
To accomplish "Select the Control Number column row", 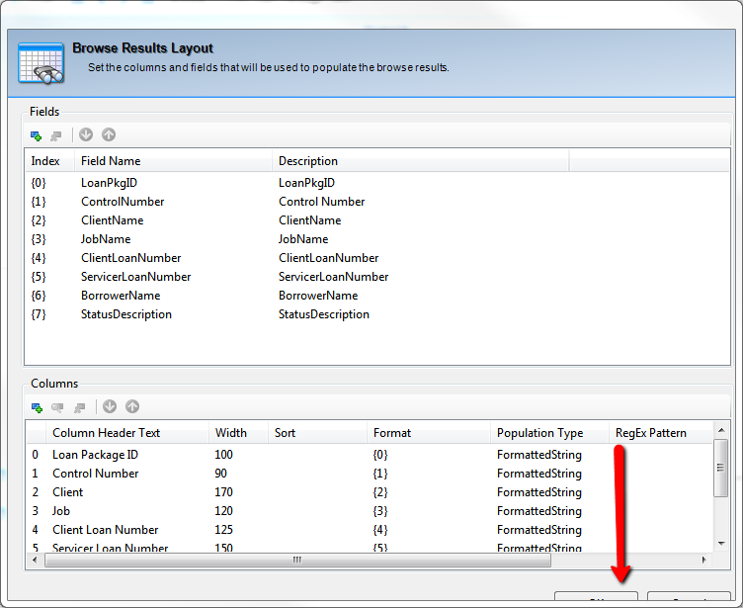I will point(95,474).
